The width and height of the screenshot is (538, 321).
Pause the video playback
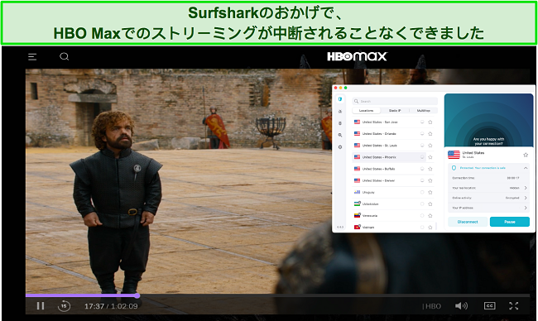click(41, 305)
